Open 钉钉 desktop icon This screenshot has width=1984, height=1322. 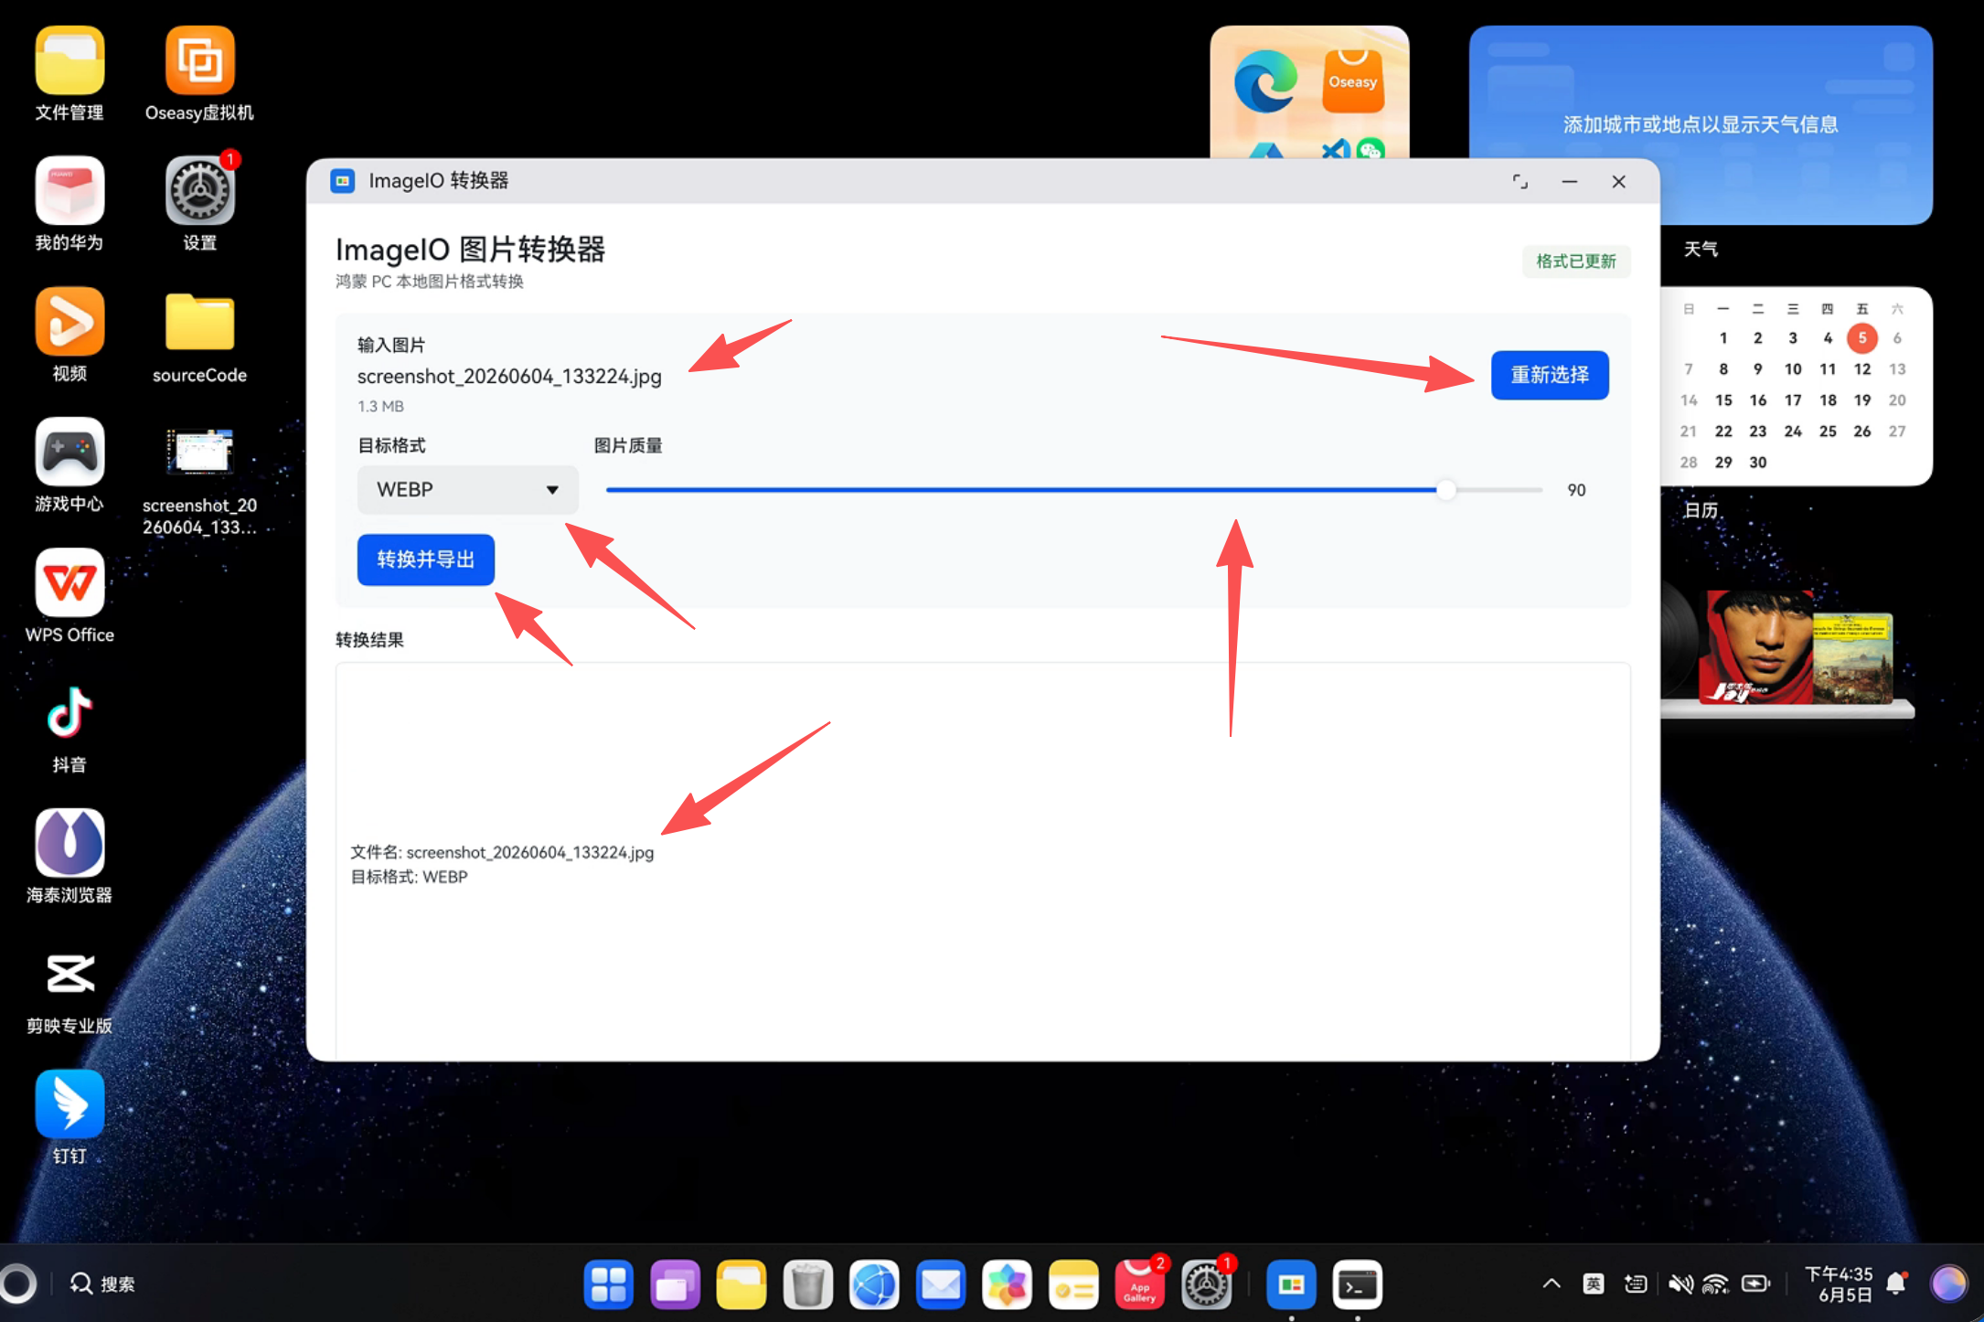pos(69,1118)
